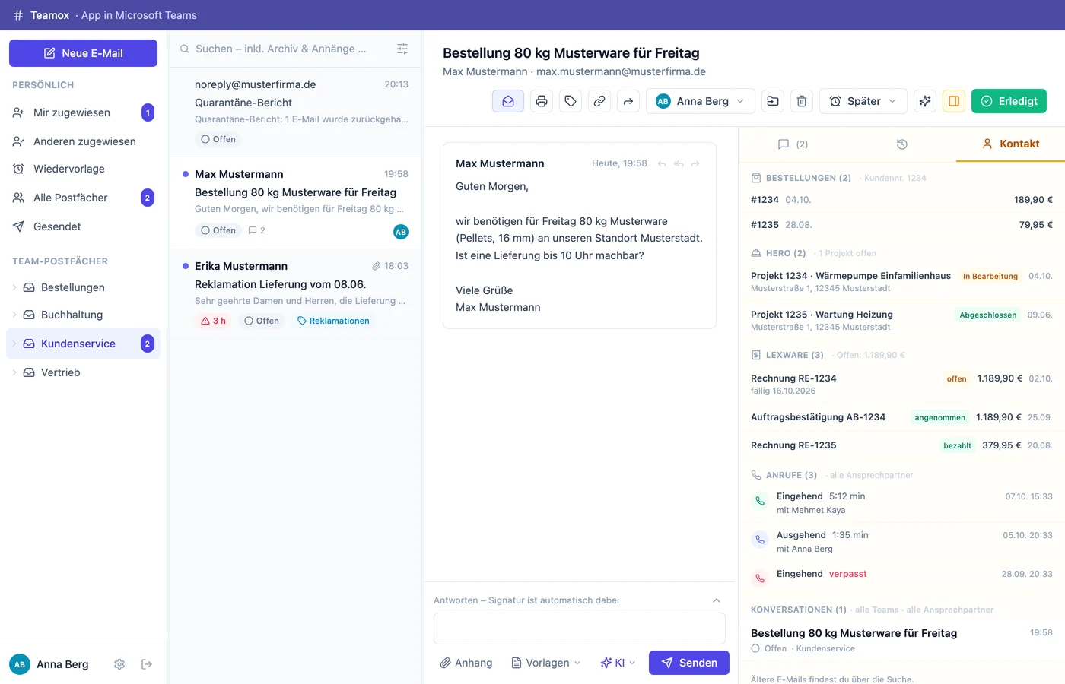Open the Gesendet folder

coord(84,226)
